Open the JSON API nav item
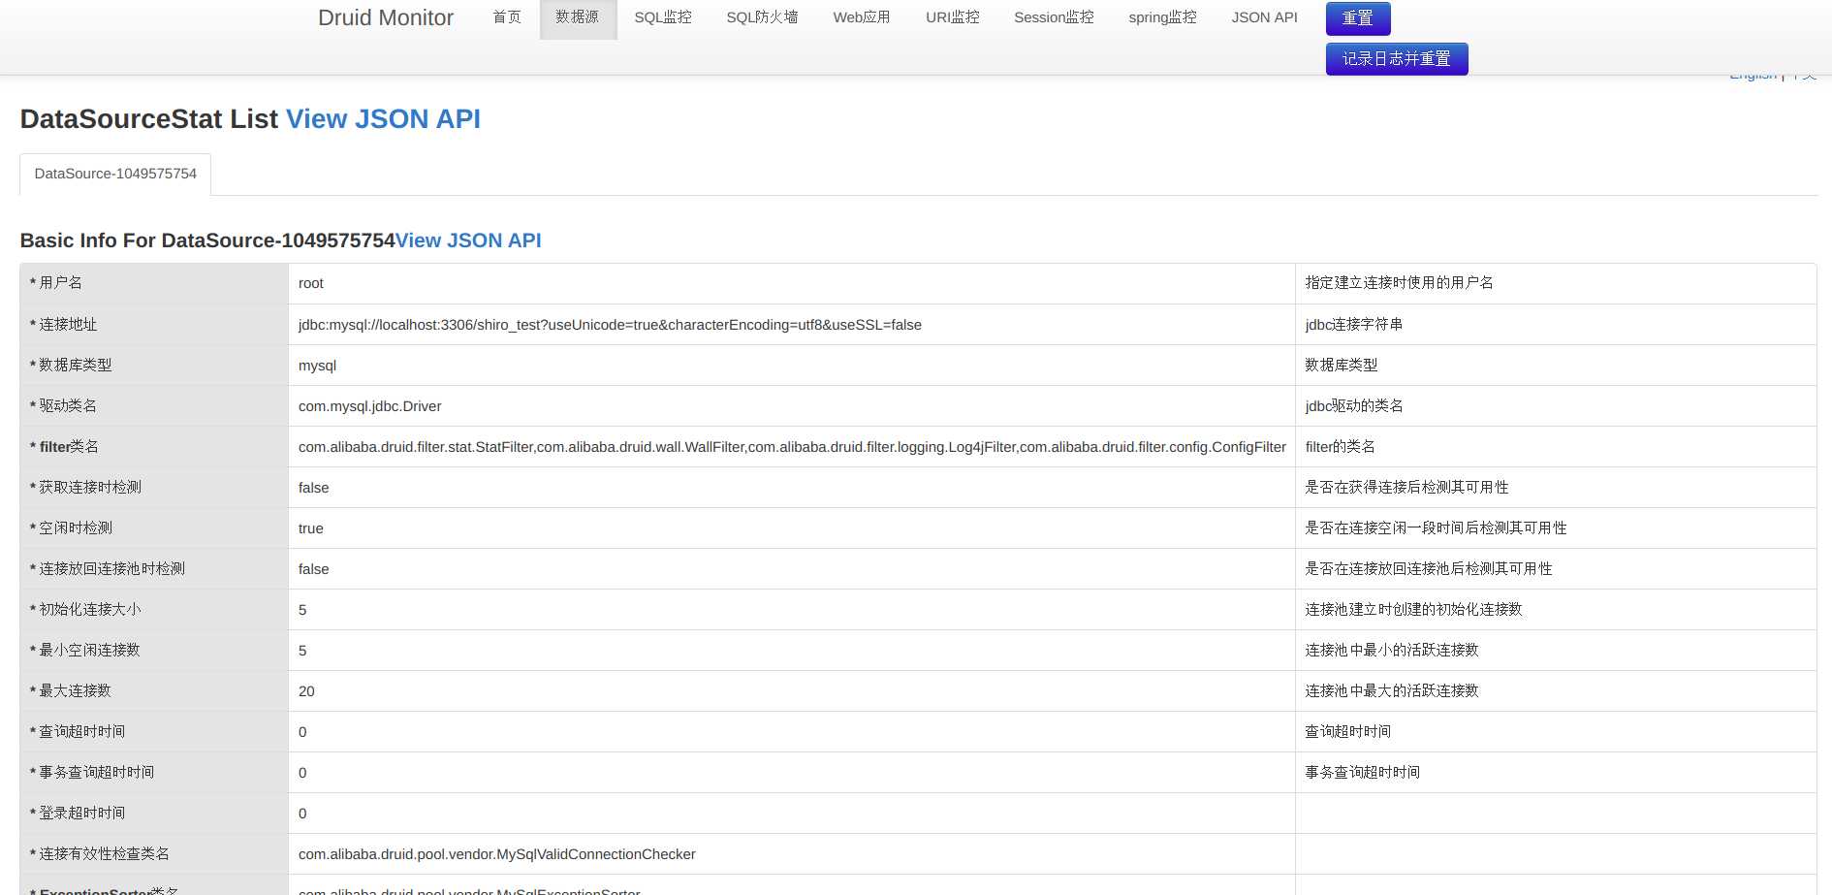This screenshot has width=1832, height=895. [1264, 17]
